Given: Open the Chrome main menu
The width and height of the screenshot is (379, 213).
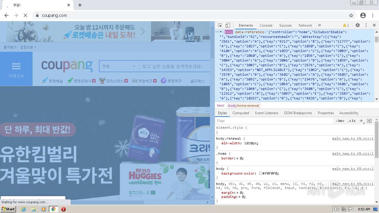Looking at the screenshot, I should 372,15.
